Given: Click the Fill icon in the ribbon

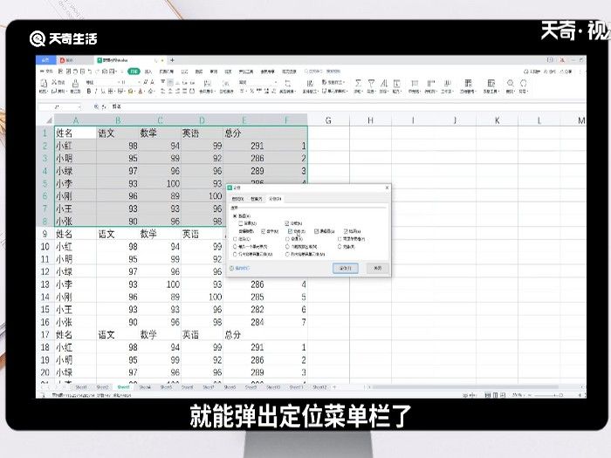Looking at the screenshot, I should coord(396,84).
